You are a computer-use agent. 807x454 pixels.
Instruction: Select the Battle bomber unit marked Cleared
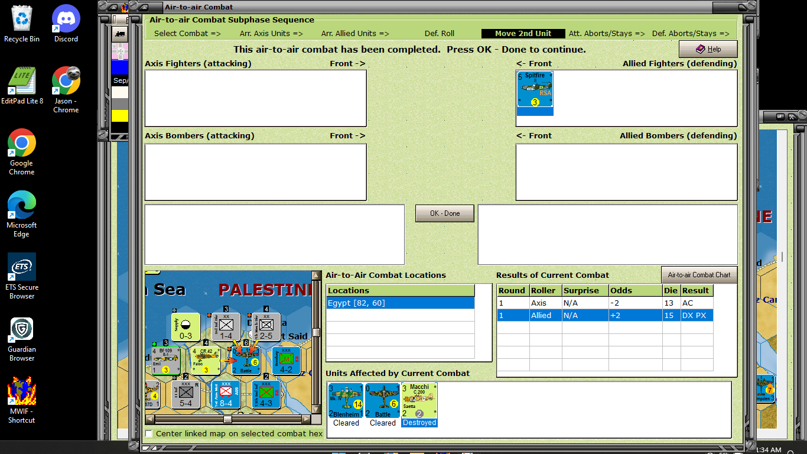click(383, 404)
